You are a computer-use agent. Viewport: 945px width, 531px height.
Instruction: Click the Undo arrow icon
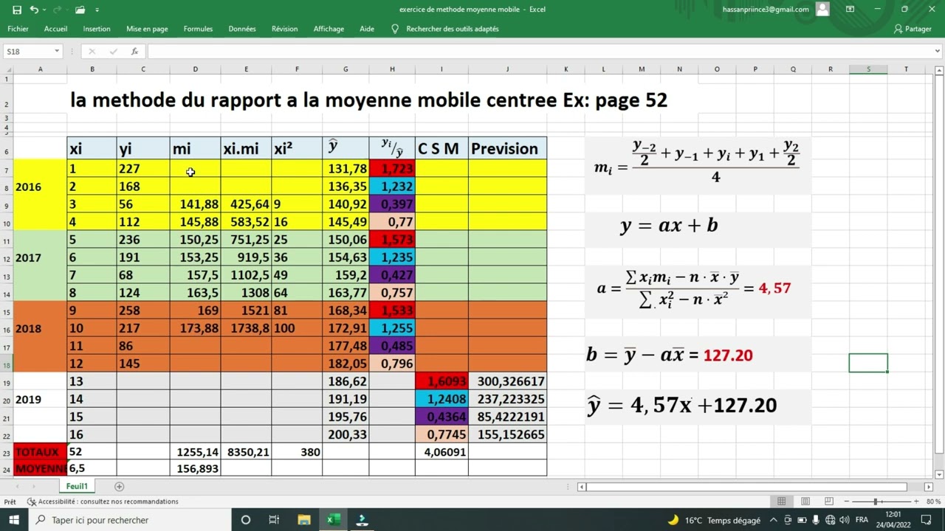(34, 10)
